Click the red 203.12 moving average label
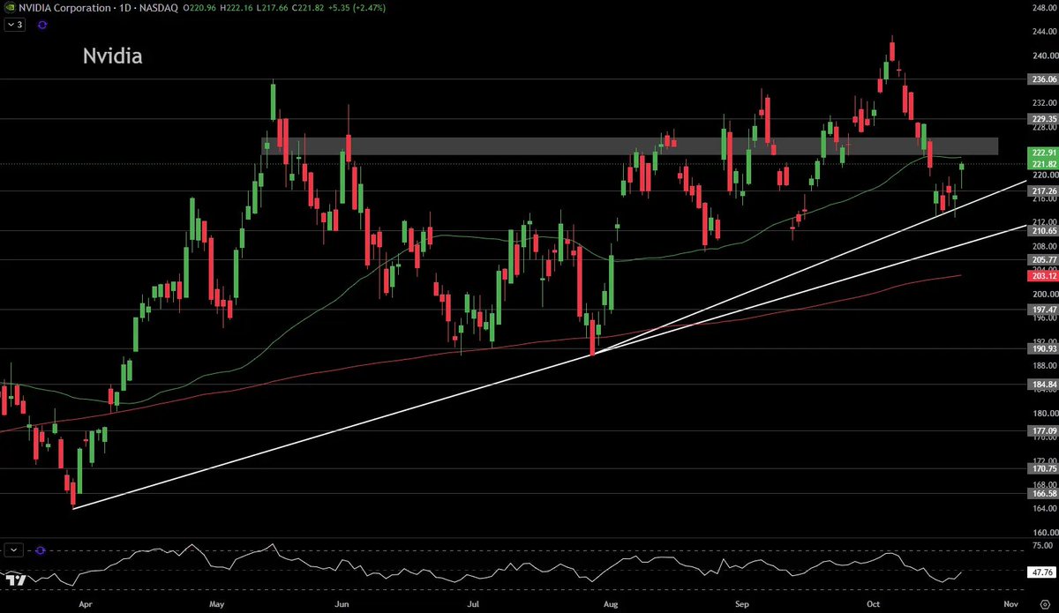The width and height of the screenshot is (1059, 613). point(1043,276)
